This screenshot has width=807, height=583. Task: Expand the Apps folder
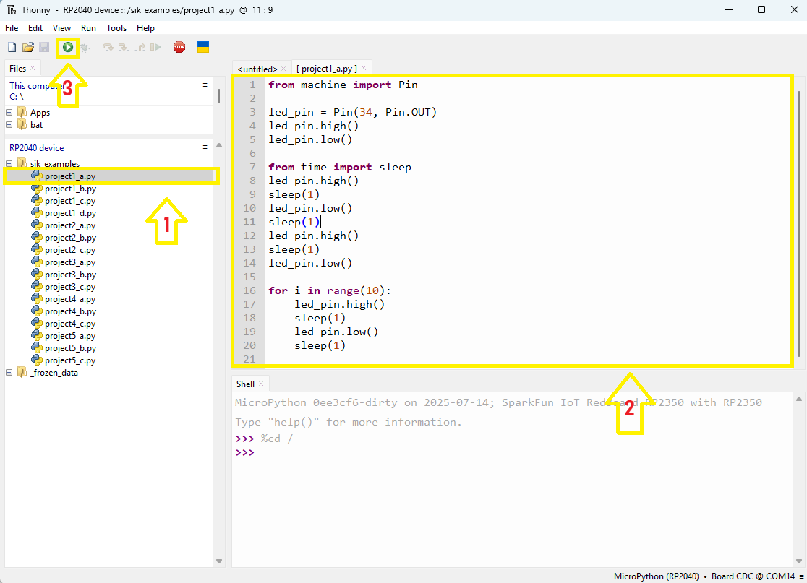[9, 113]
